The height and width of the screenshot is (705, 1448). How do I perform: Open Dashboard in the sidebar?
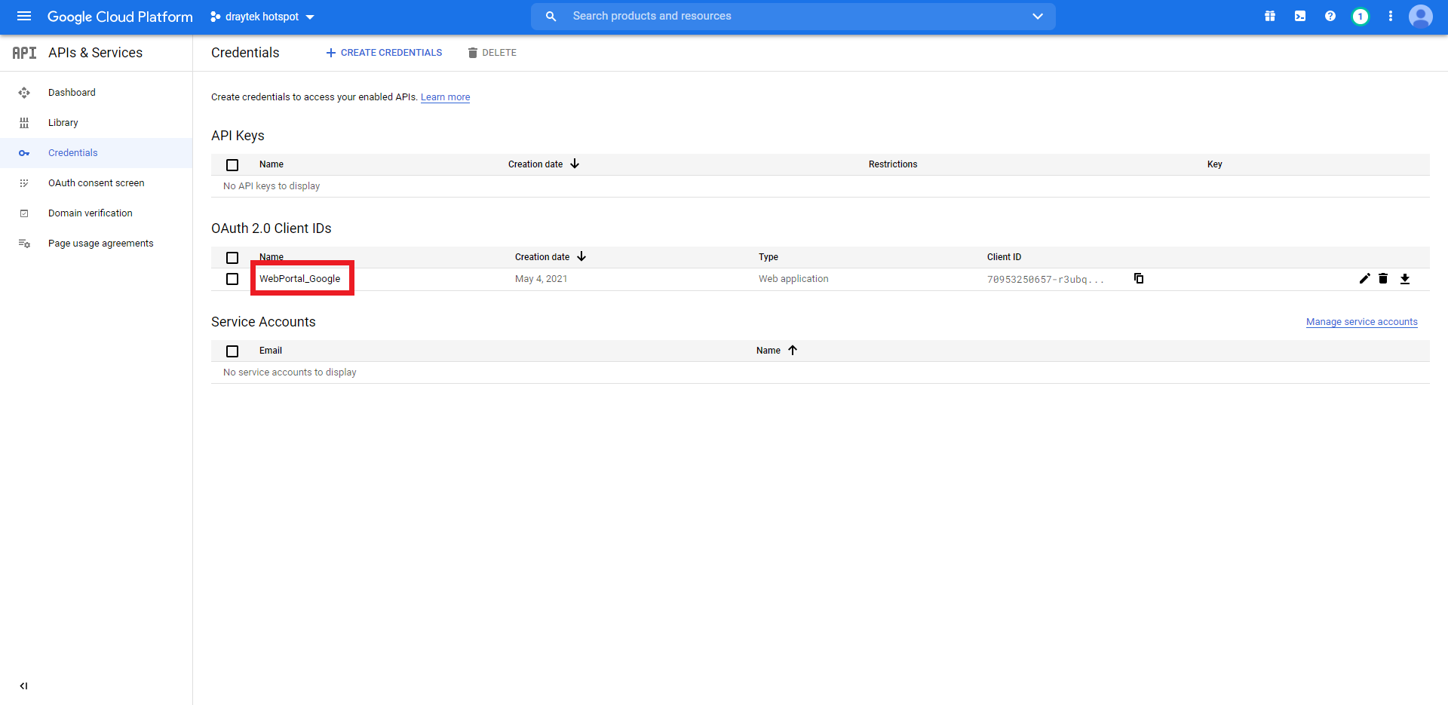pyautogui.click(x=97, y=93)
